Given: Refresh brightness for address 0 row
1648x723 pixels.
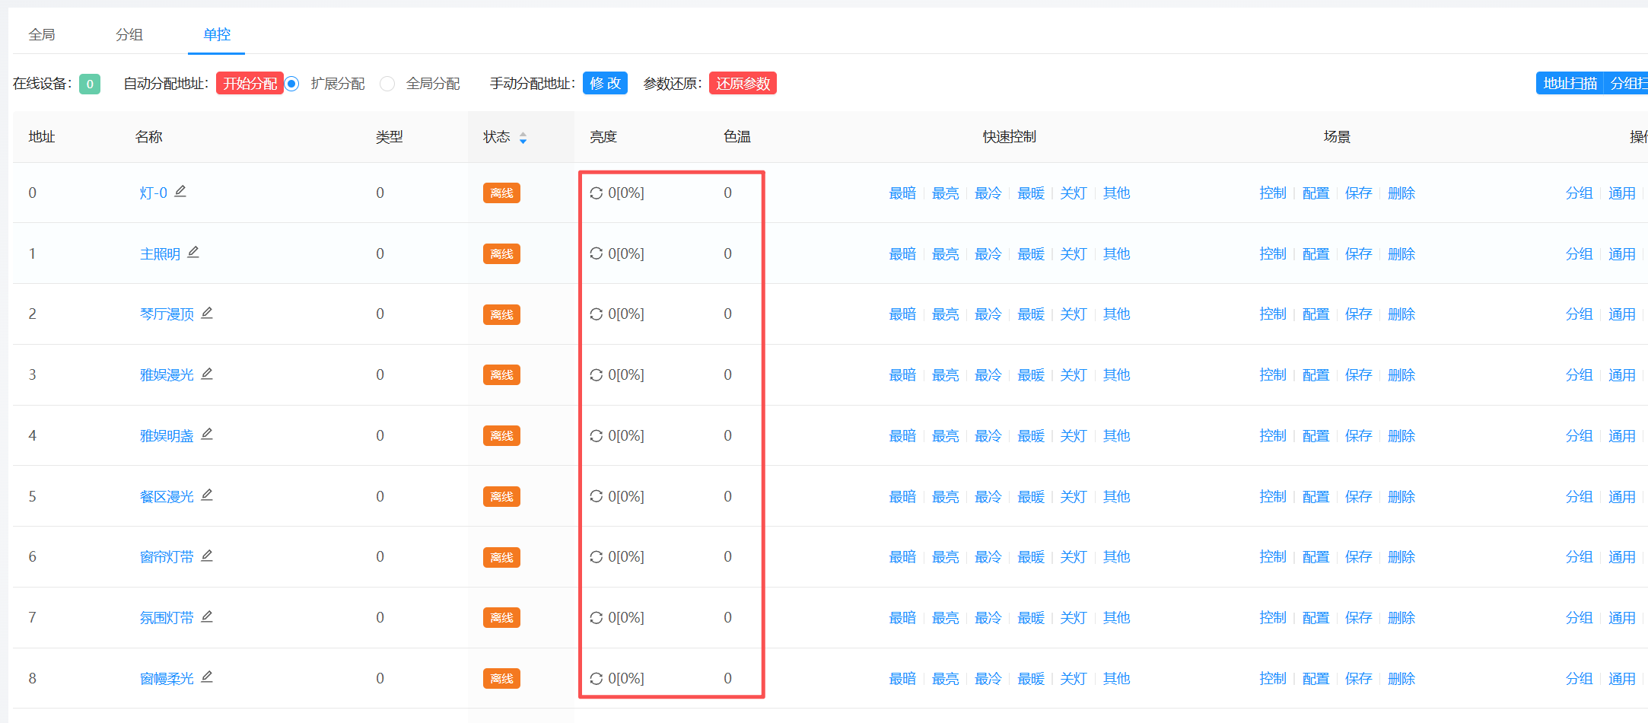Looking at the screenshot, I should (x=597, y=193).
